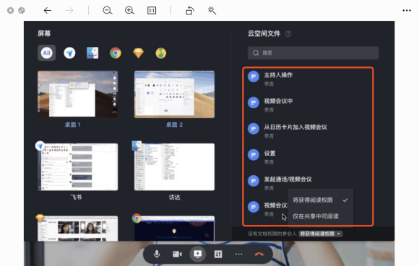Share the 视频会议中 document
419x266 pixels.
tap(308, 105)
